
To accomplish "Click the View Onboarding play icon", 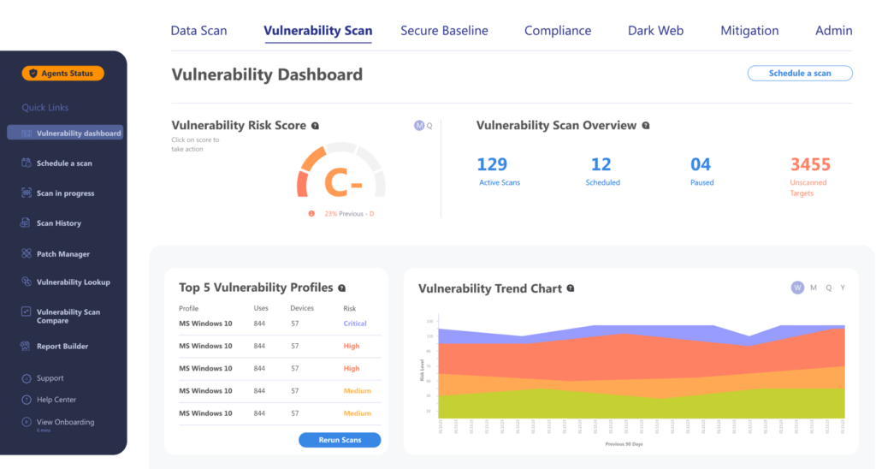I will (27, 422).
